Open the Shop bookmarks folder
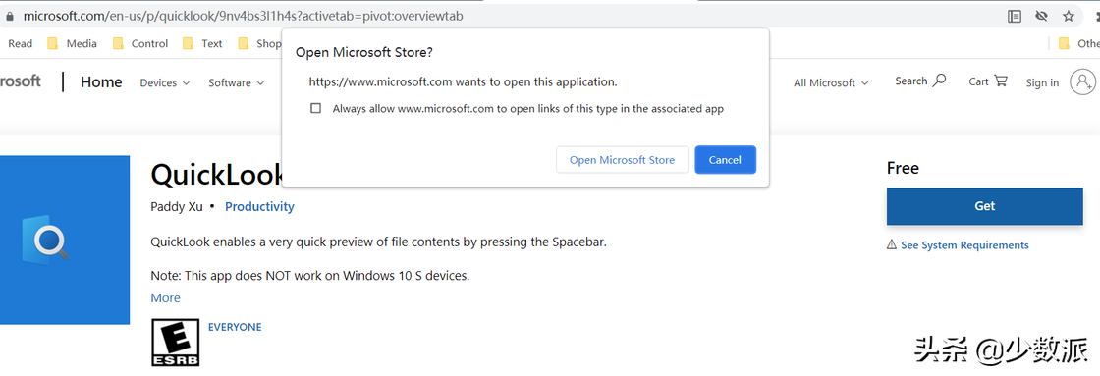1100x376 pixels. point(259,43)
